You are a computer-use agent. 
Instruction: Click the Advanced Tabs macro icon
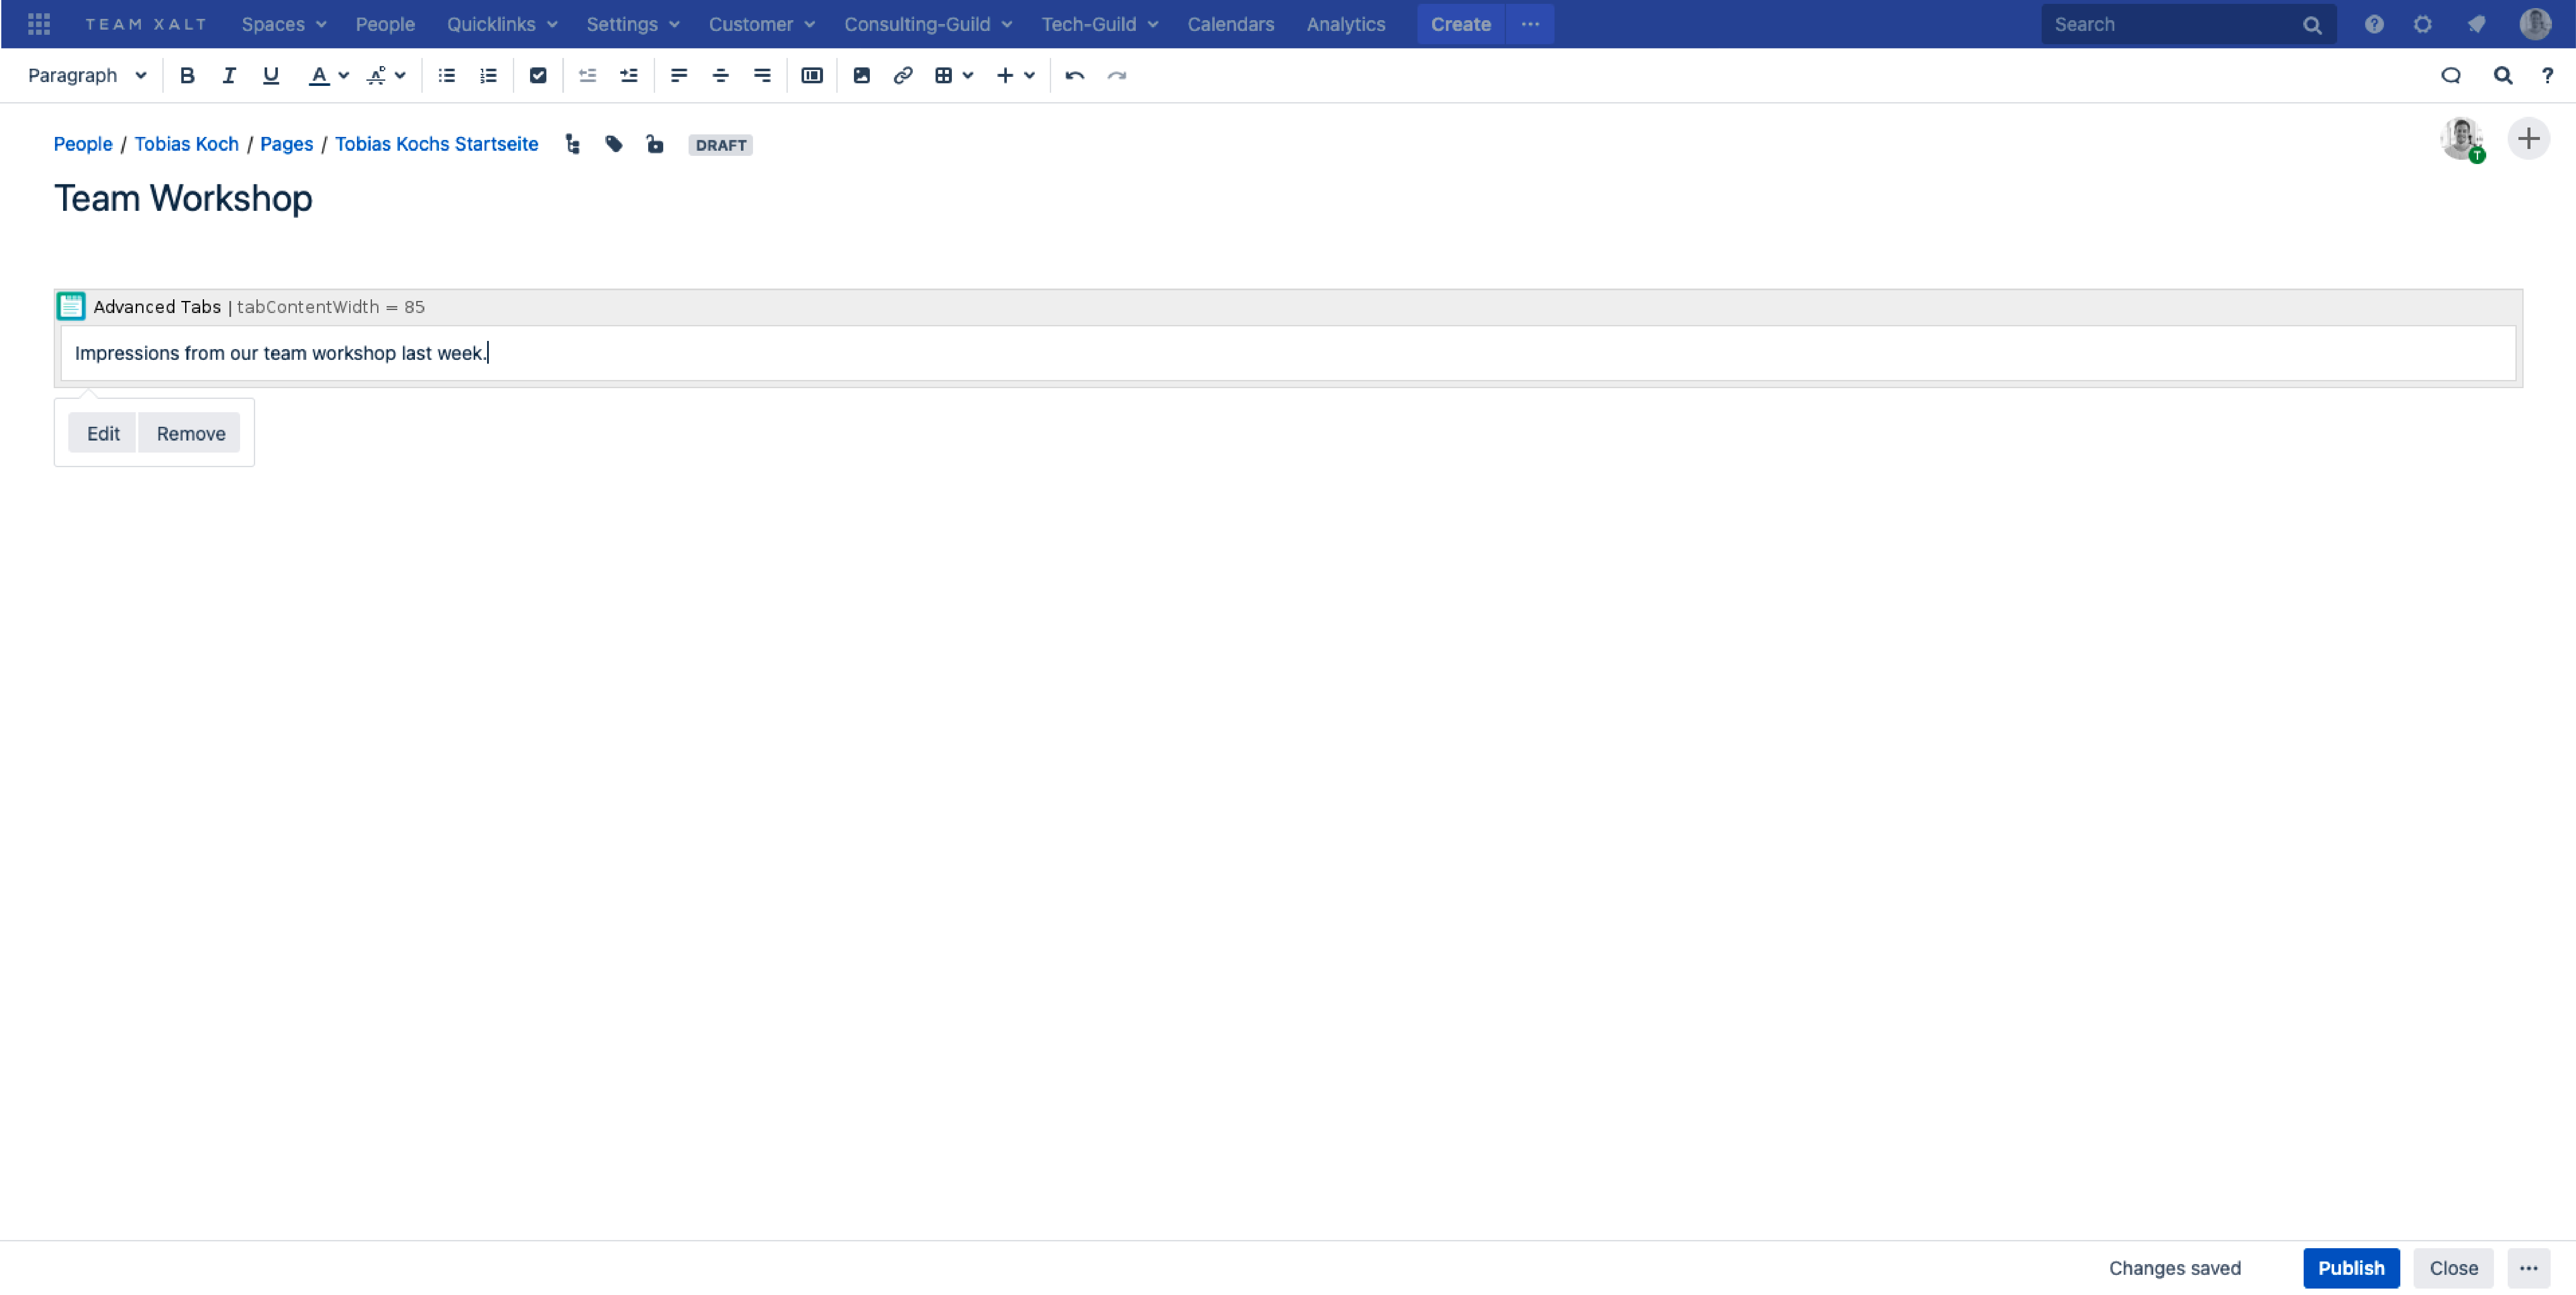point(71,306)
